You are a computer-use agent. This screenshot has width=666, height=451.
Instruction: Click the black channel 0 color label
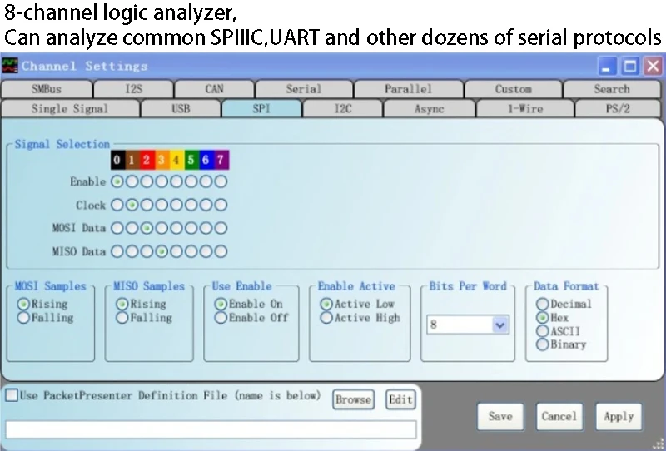coord(117,160)
